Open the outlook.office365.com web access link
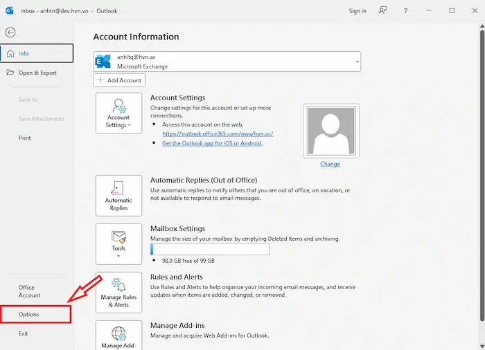This screenshot has height=350, width=485. coord(218,133)
